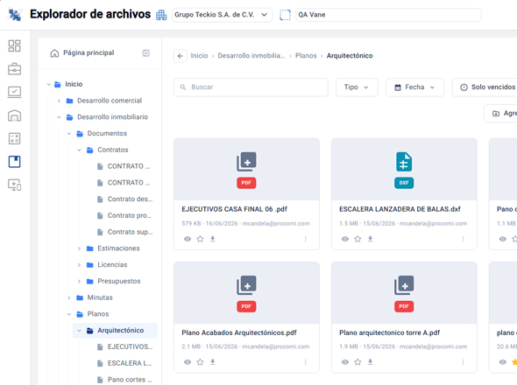This screenshot has width=517, height=385.
Task: Star EJECUTIVOS CASA FINAL 06 as favorite
Action: pos(200,239)
